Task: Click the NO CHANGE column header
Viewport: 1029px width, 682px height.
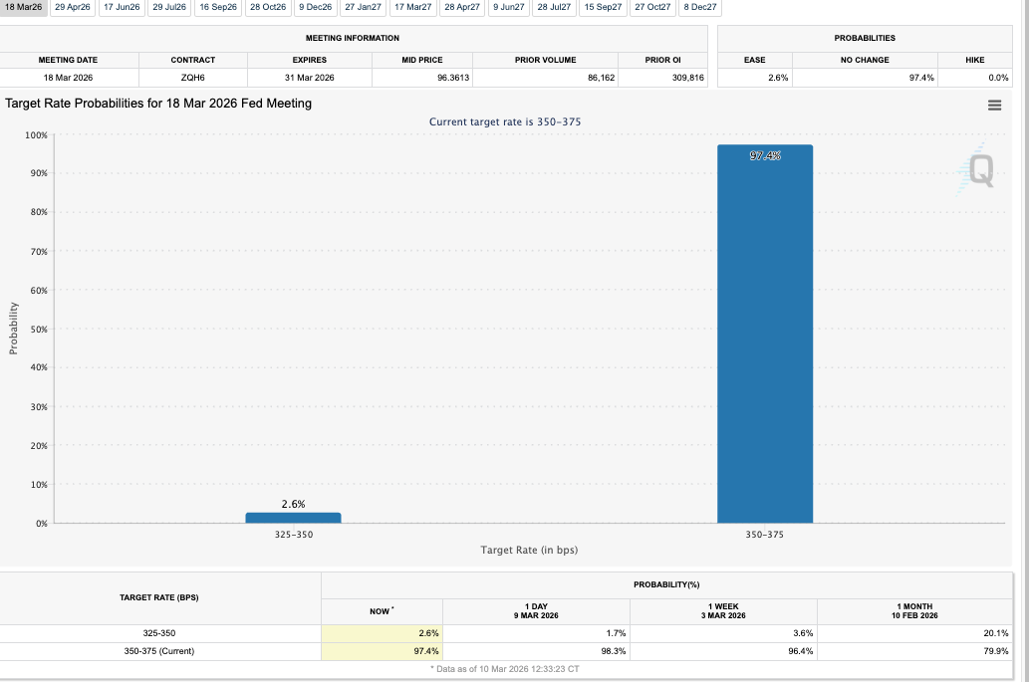Action: click(x=865, y=60)
